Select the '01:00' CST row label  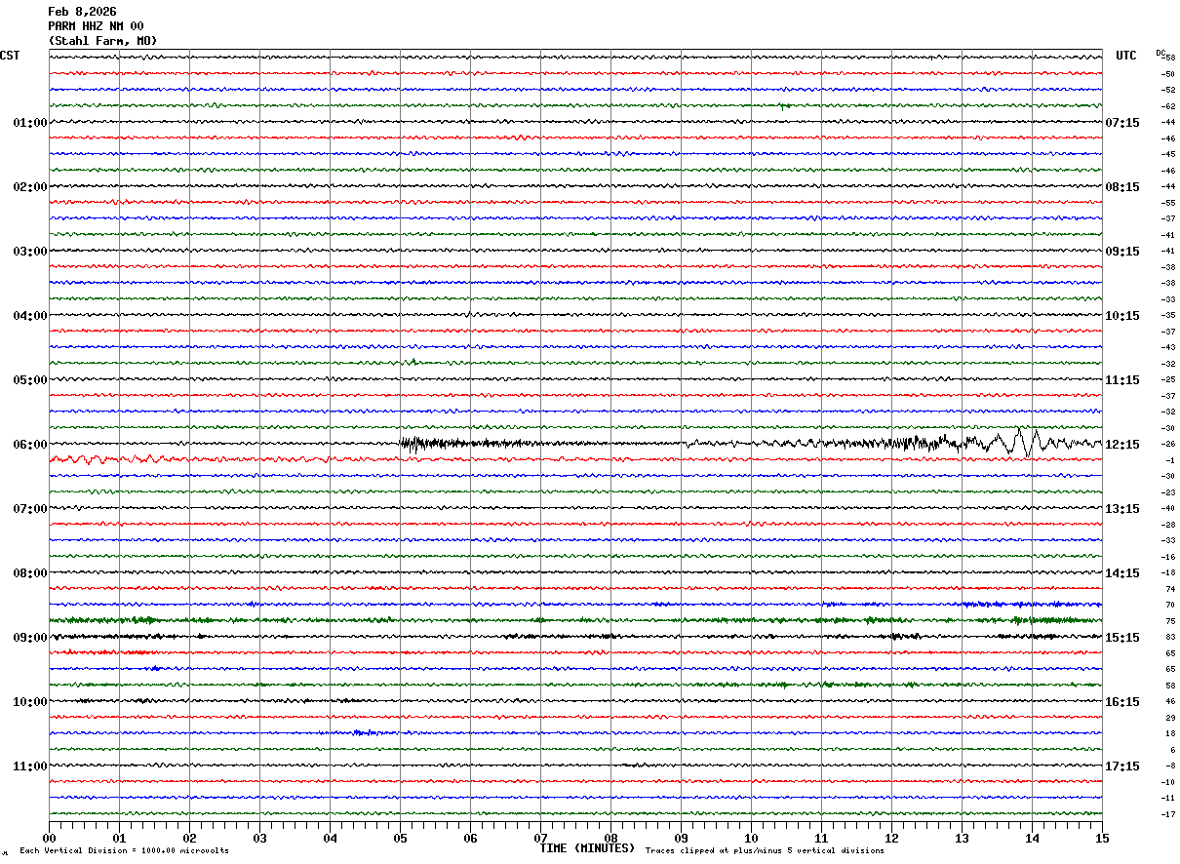[x=30, y=123]
